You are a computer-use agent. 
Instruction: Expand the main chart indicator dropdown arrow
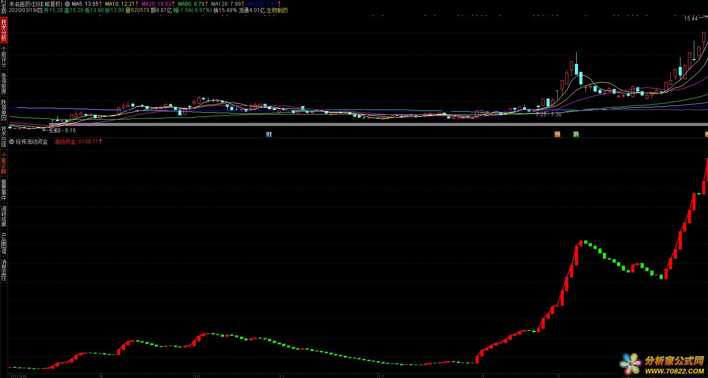[67, 4]
